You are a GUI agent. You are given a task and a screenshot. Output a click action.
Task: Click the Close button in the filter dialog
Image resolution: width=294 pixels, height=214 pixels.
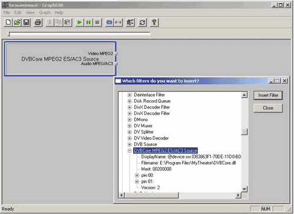point(268,108)
